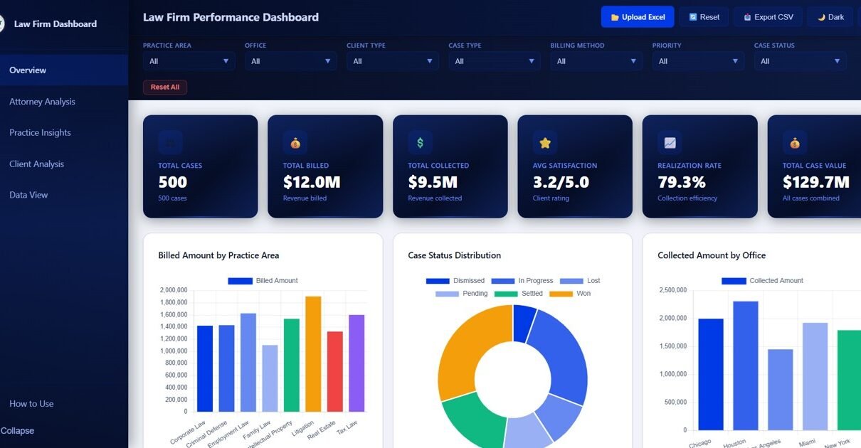Toggle Billed Amount legend in bar chart
This screenshot has width=861, height=448.
(x=263, y=281)
